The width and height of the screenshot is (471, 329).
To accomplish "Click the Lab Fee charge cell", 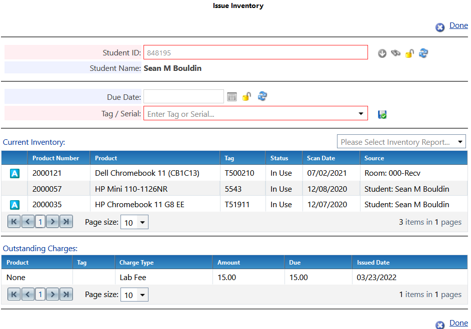I will 133,278.
